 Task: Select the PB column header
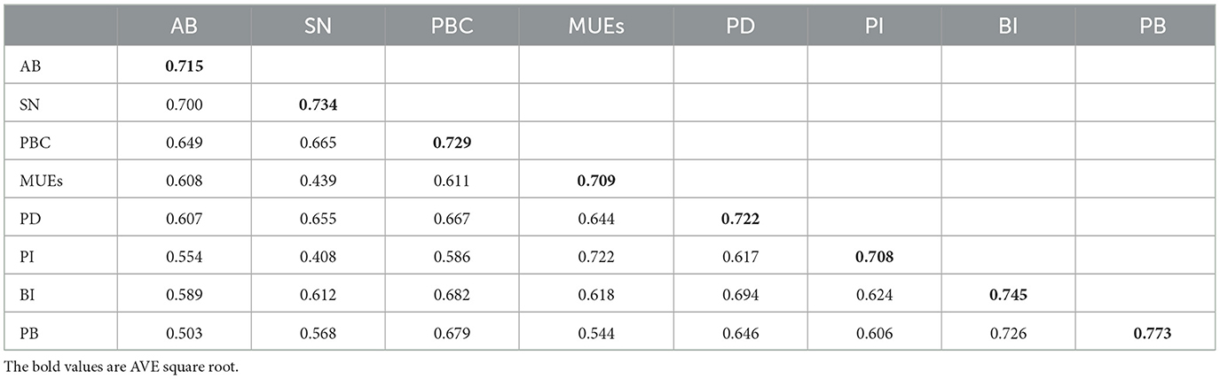point(1151,26)
